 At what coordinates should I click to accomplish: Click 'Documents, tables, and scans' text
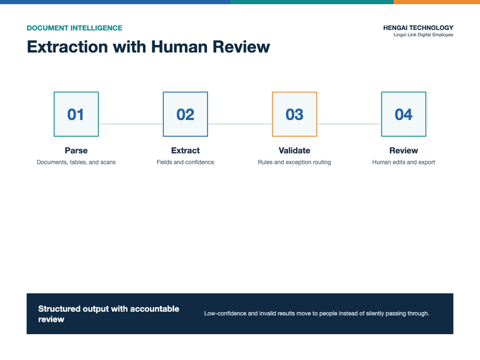[76, 162]
